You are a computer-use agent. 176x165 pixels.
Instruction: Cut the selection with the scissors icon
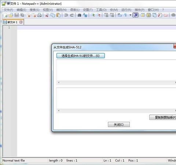tap(47, 15)
